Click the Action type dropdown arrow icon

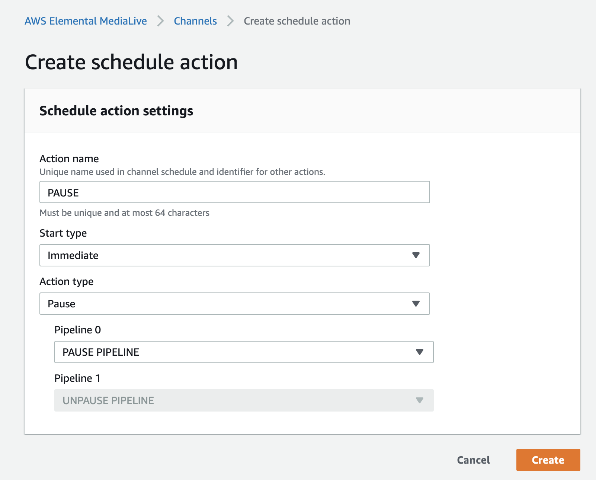point(416,304)
